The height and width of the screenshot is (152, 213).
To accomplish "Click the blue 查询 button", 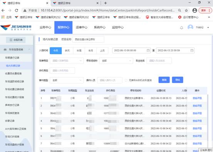I will (164, 80).
